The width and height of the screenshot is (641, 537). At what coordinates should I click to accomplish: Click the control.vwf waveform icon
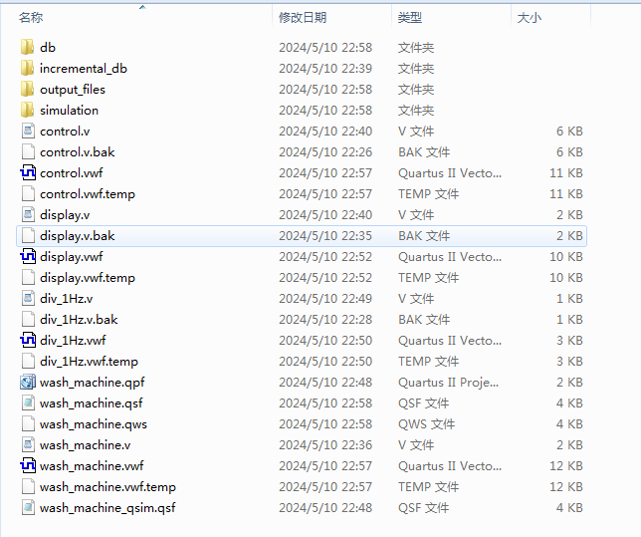(x=28, y=172)
